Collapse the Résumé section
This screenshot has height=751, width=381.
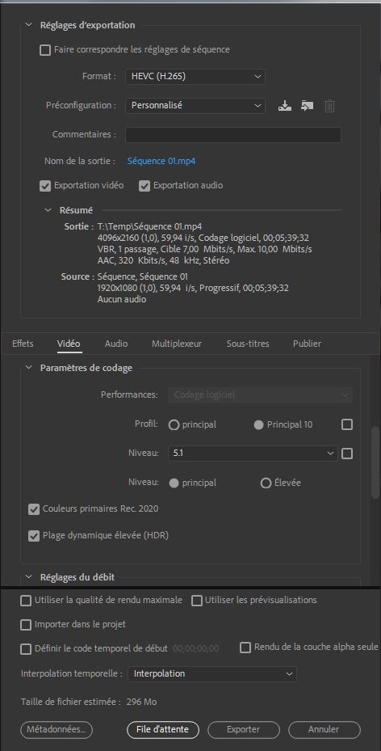[48, 210]
